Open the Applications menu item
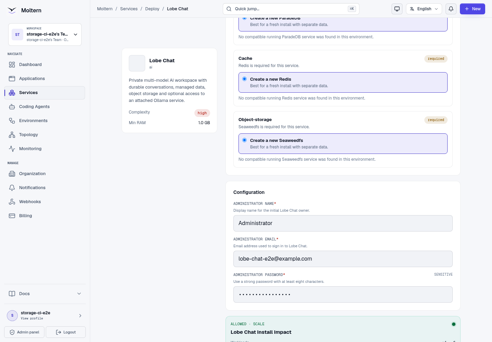The height and width of the screenshot is (342, 492). coord(45,79)
